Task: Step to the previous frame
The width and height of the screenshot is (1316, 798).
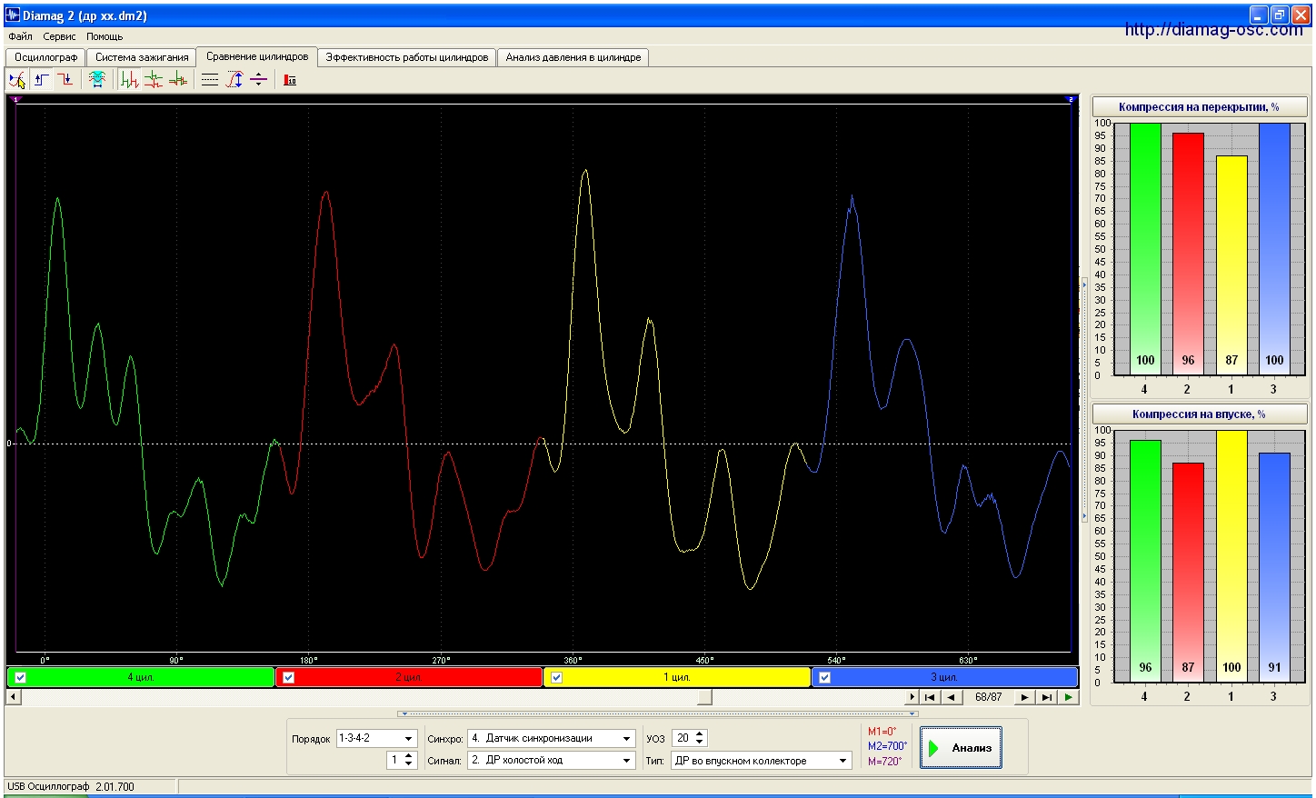Action: tap(951, 697)
